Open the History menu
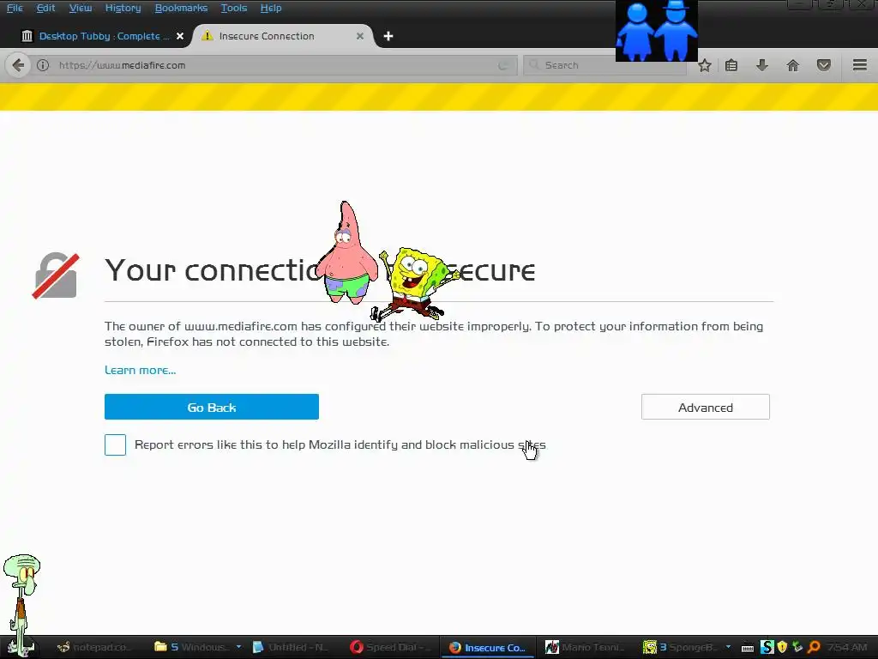This screenshot has height=659, width=878. pos(123,8)
